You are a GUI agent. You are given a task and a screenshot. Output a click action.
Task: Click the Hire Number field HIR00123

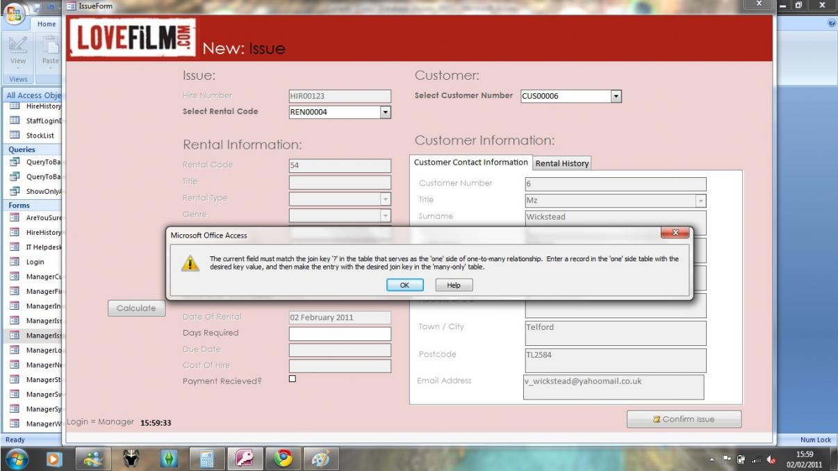[340, 97]
